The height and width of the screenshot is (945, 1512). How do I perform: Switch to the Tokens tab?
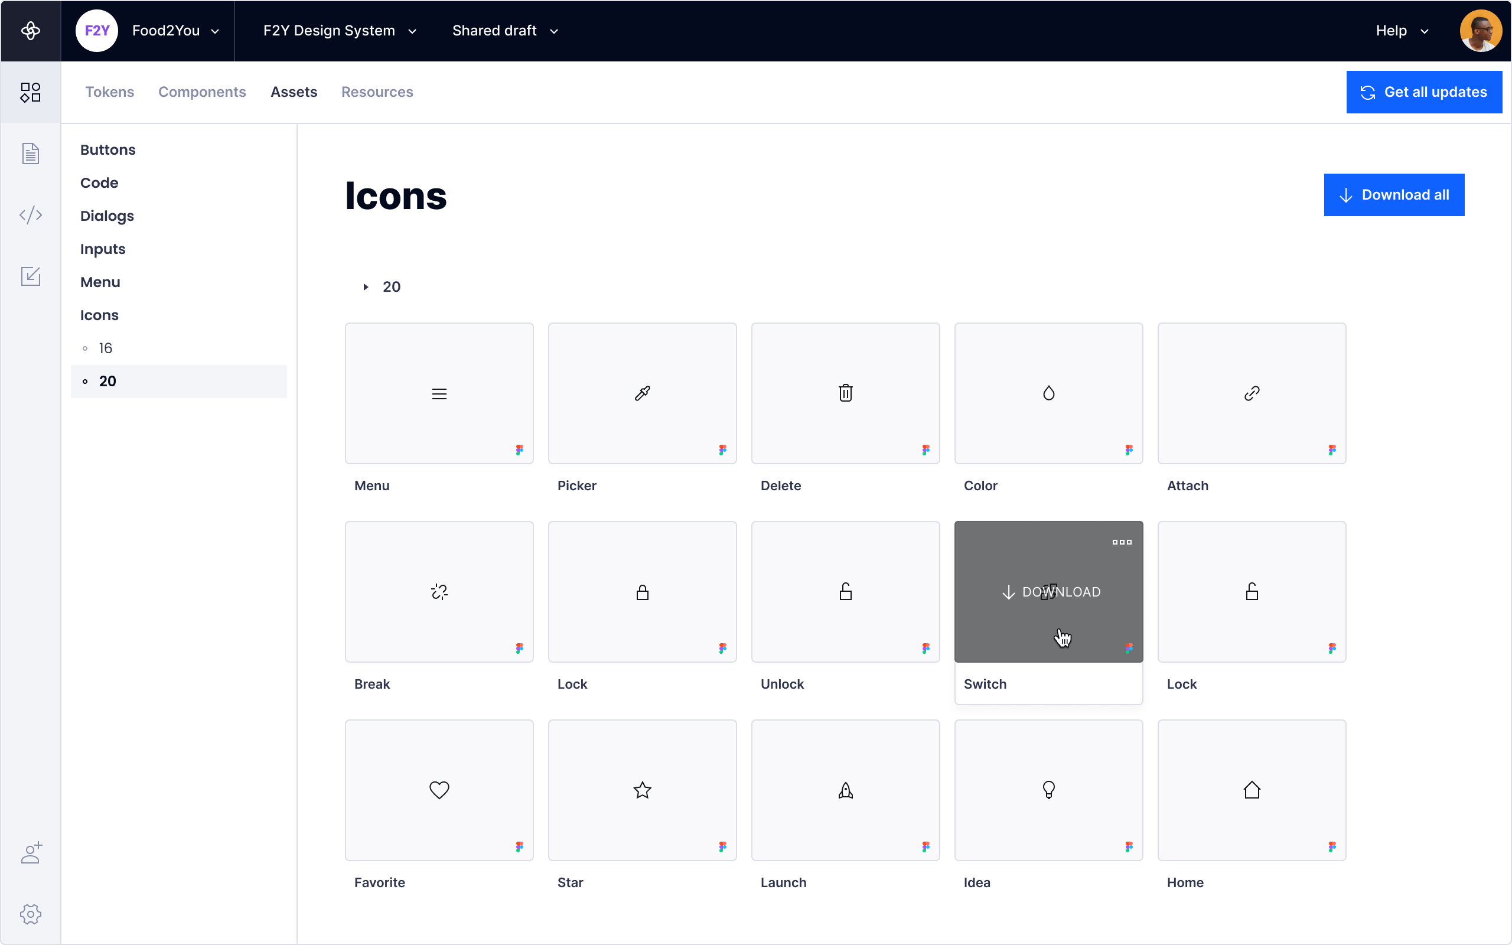(x=109, y=92)
